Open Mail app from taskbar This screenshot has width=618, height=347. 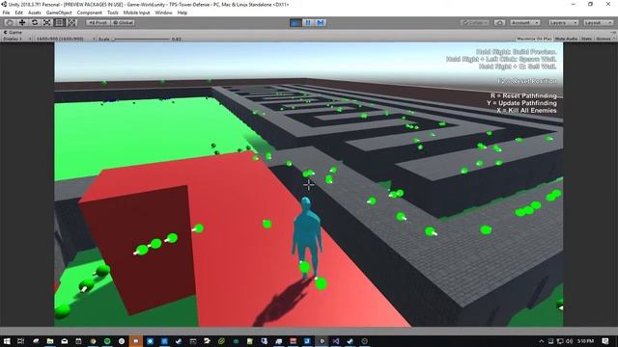65,341
